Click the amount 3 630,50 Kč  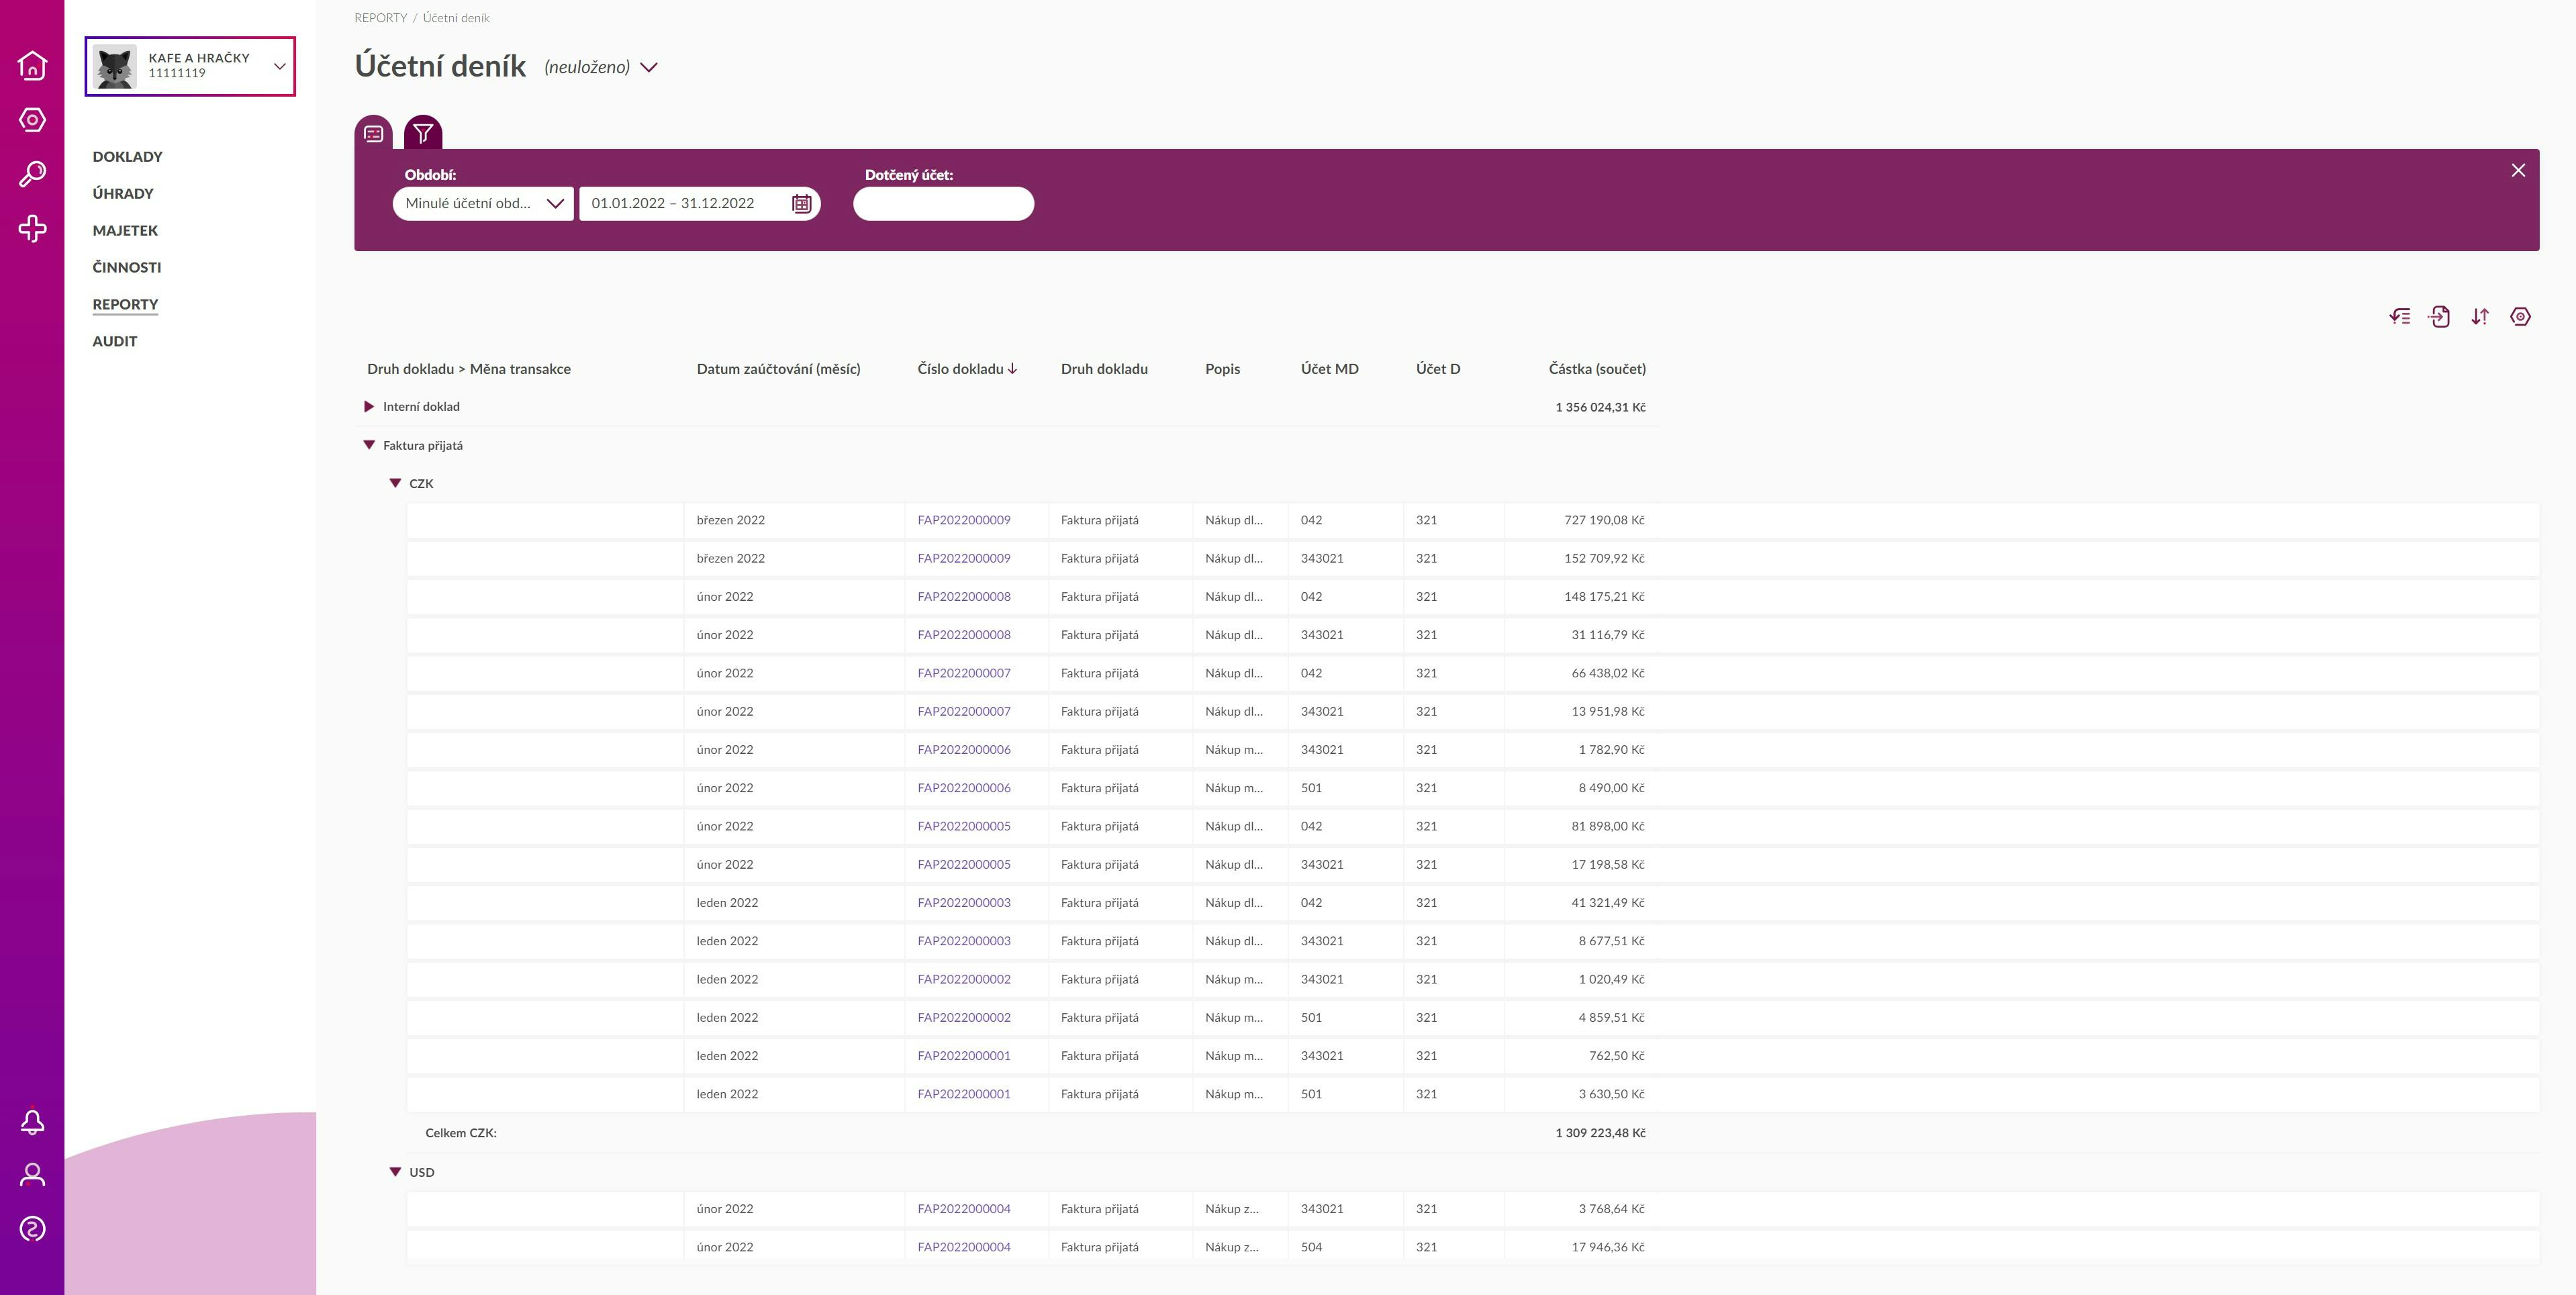[1611, 1094]
